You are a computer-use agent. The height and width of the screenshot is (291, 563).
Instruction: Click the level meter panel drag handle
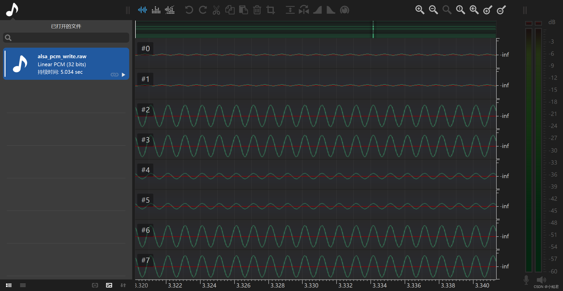(x=525, y=10)
